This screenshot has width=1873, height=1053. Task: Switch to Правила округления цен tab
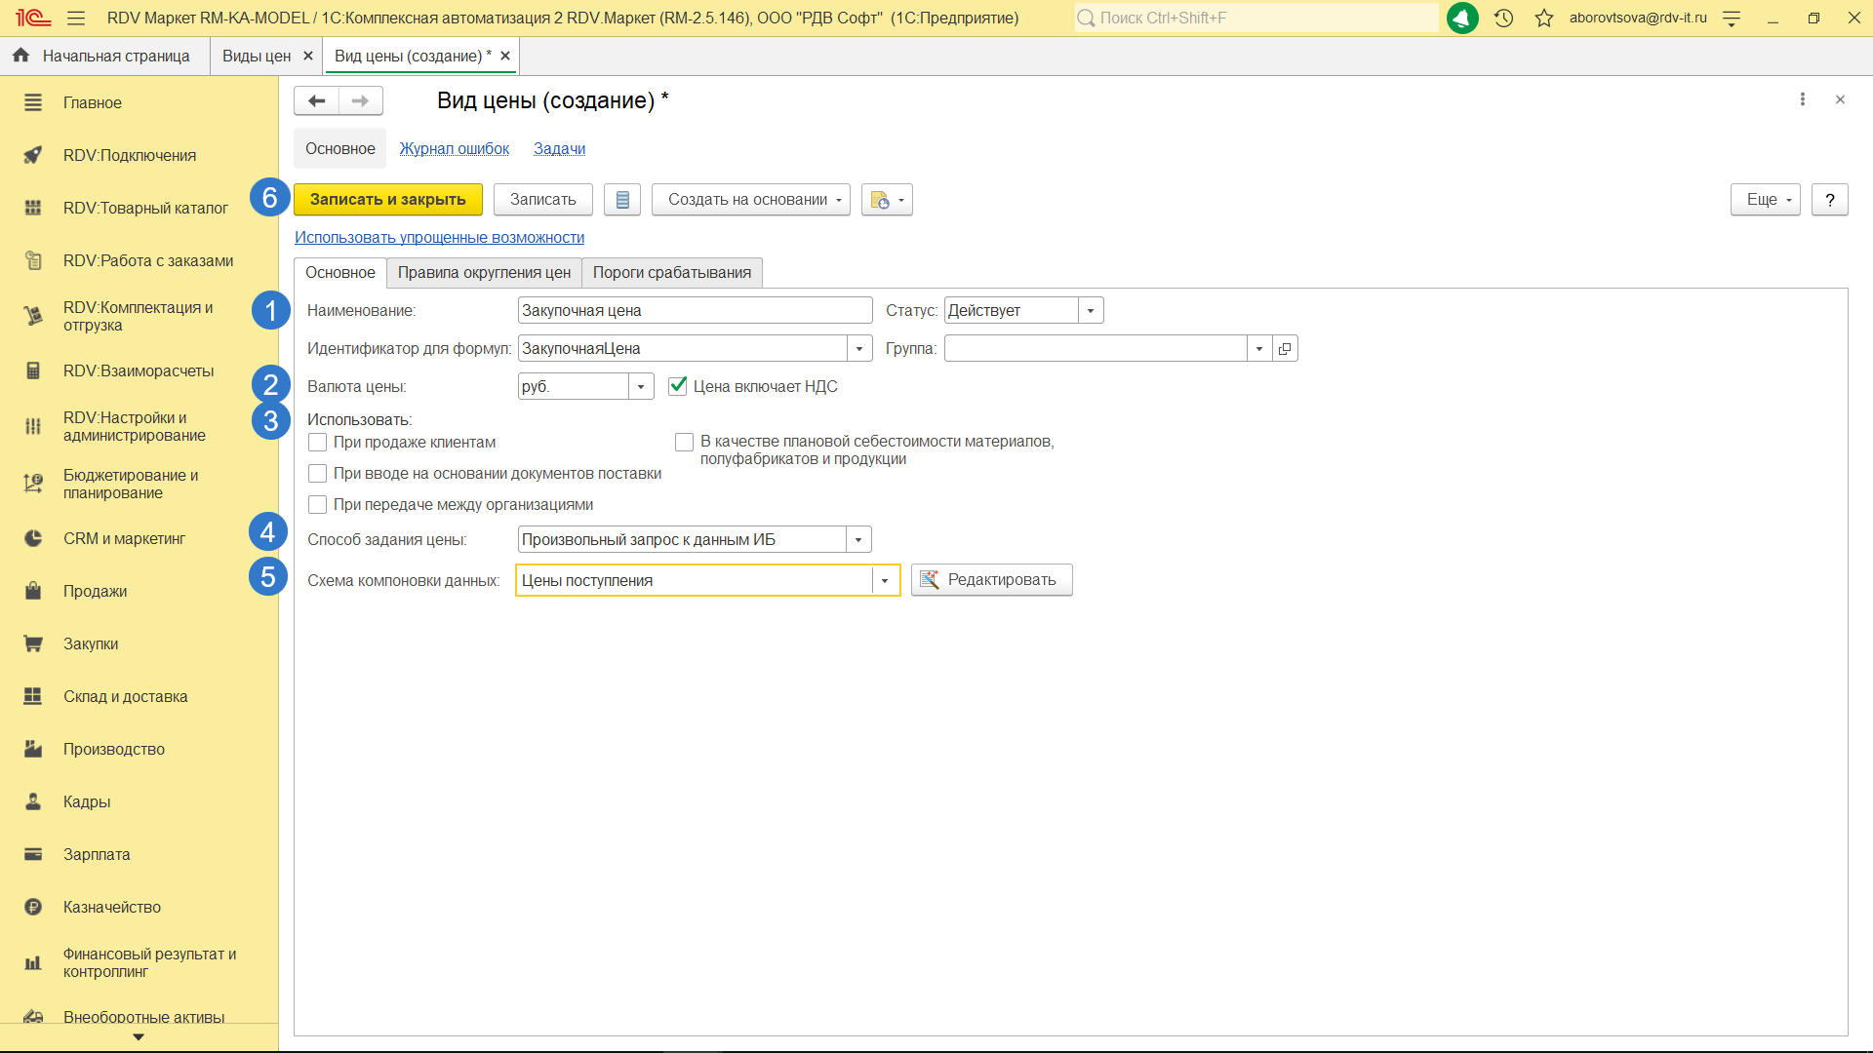tap(484, 273)
